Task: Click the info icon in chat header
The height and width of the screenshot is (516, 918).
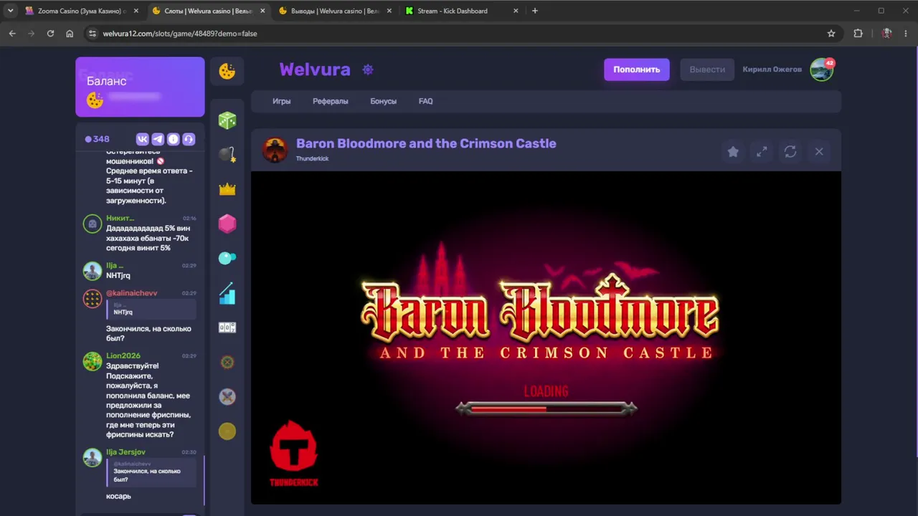Action: pos(173,139)
